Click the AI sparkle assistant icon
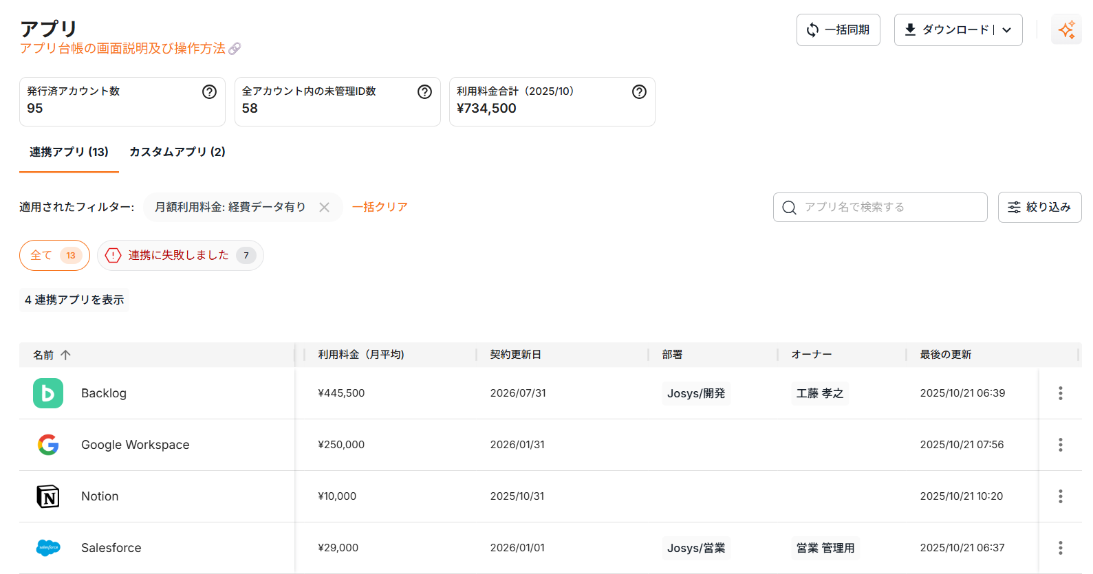The height and width of the screenshot is (574, 1093). 1066,30
